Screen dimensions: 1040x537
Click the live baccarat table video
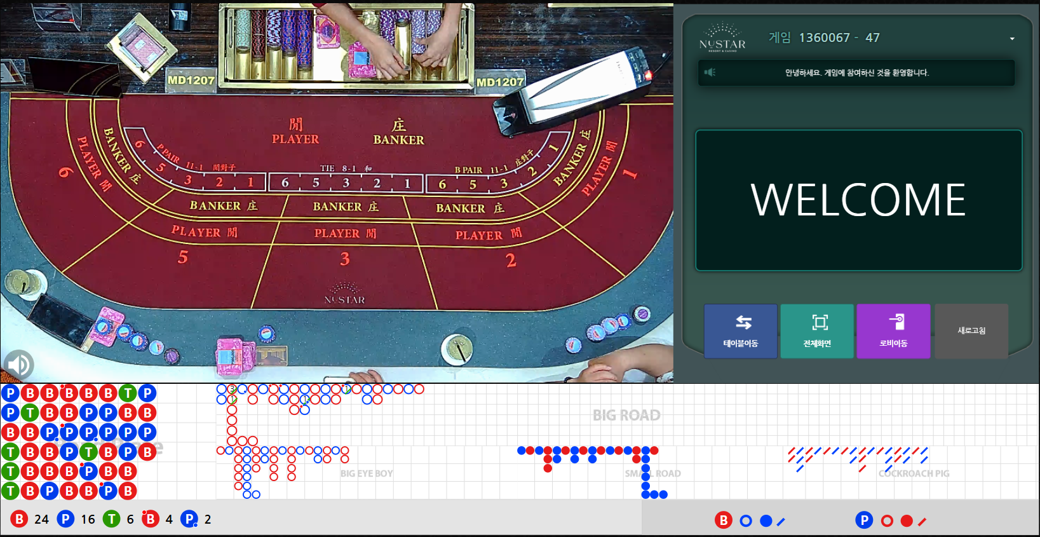(337, 192)
